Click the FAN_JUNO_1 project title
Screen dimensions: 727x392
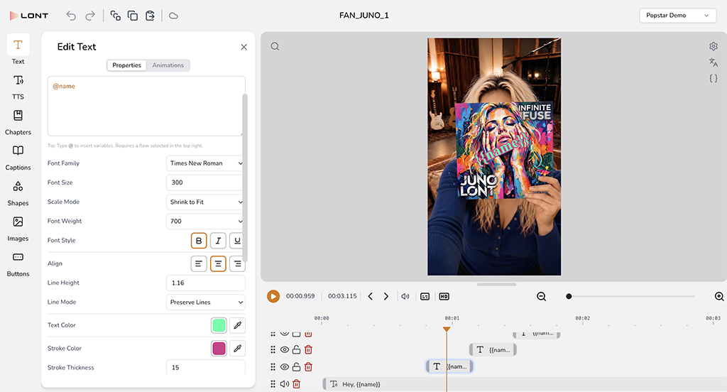point(364,16)
